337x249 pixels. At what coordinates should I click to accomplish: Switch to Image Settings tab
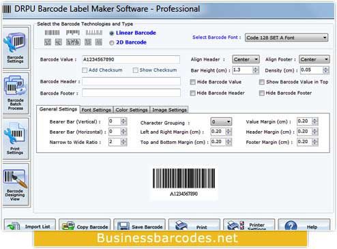click(x=169, y=110)
